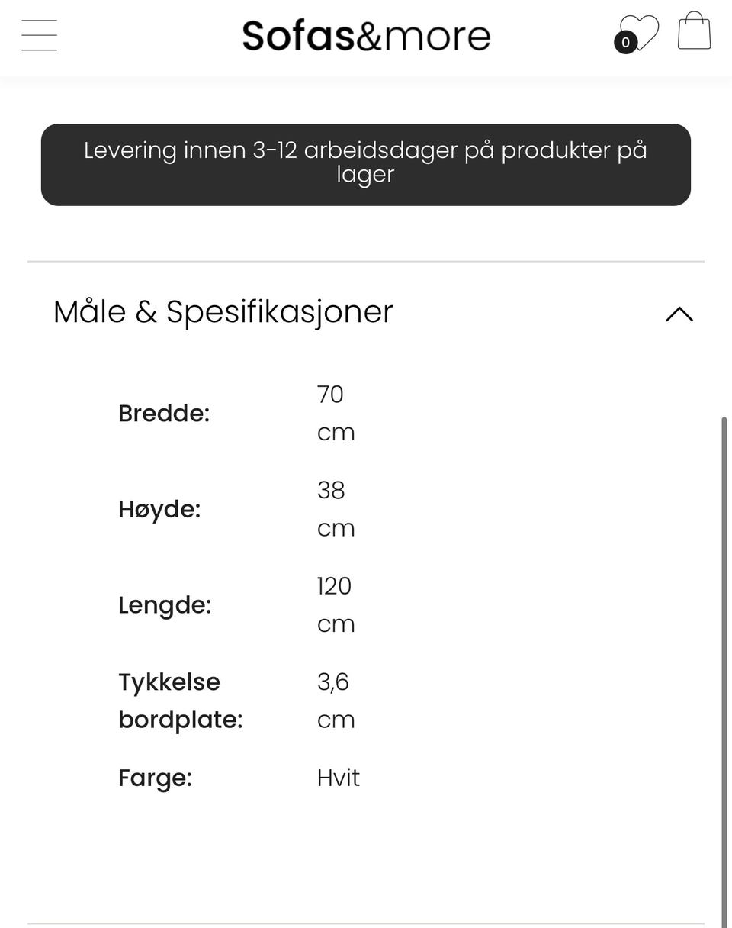This screenshot has width=732, height=928.
Task: Select the Farge label
Action: click(x=156, y=778)
